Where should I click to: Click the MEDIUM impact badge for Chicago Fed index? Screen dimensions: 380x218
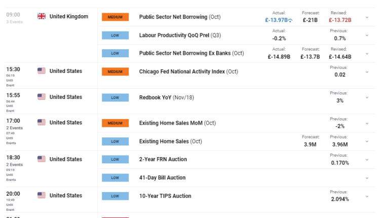(116, 71)
